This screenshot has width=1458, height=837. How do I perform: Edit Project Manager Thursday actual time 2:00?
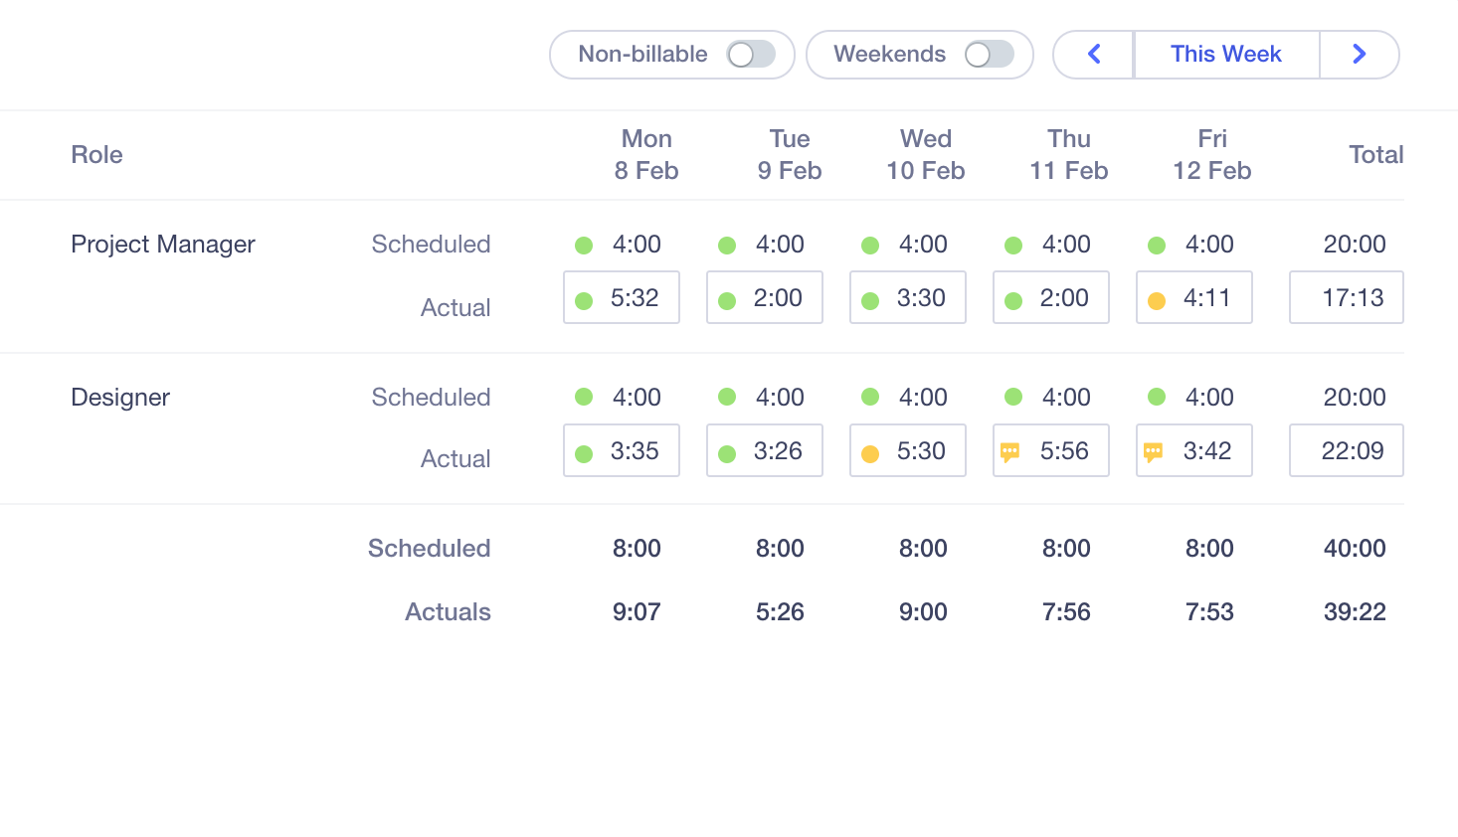1063,298
